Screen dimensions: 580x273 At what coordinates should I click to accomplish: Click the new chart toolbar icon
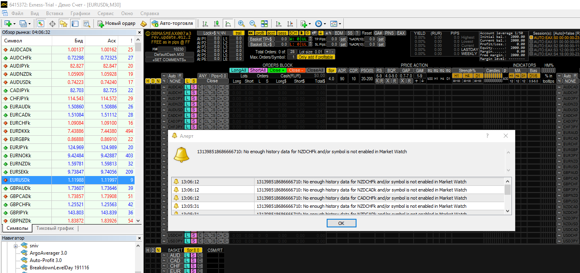pos(8,23)
